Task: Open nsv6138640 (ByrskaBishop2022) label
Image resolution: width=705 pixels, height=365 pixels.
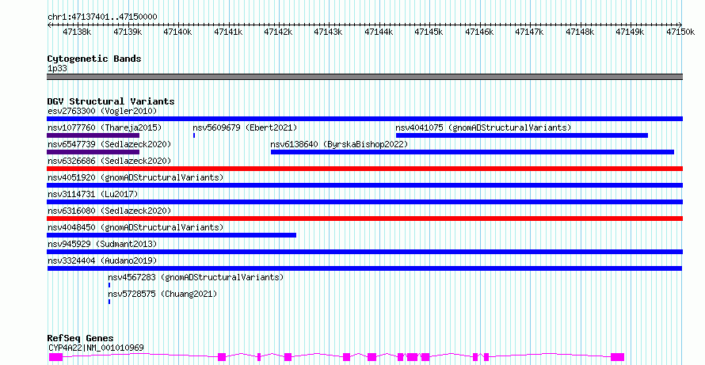Action: (x=339, y=144)
